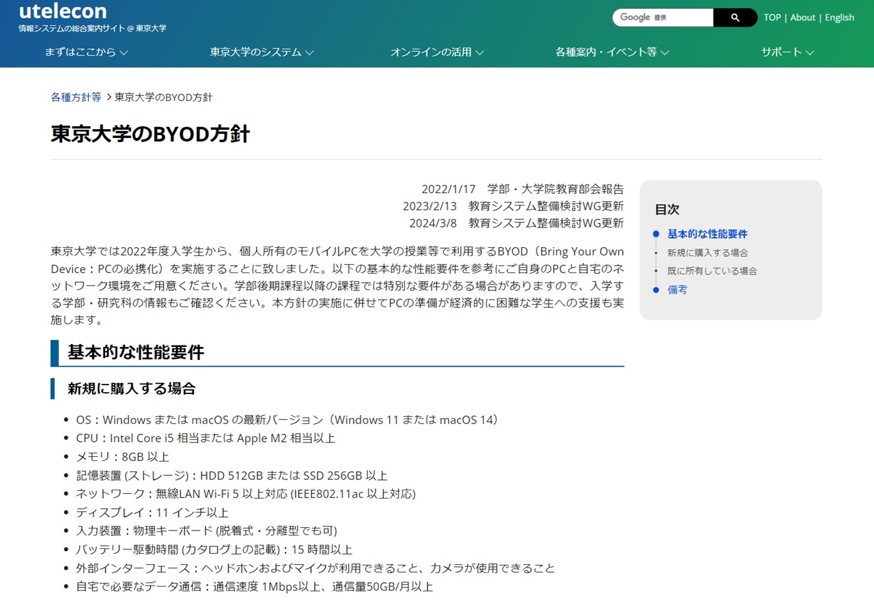Click the utelecon site logo
Screen dimensions: 874x603
coord(63,12)
